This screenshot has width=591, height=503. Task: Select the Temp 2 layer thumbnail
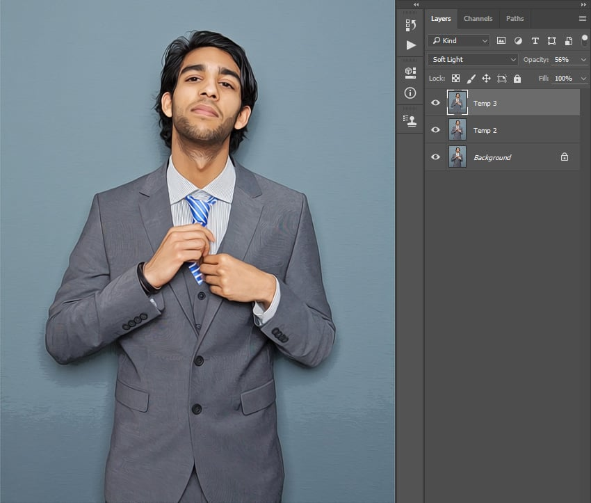[458, 129]
